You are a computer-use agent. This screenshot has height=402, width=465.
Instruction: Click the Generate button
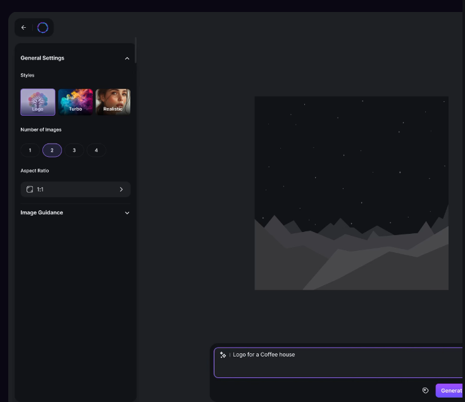coord(450,391)
